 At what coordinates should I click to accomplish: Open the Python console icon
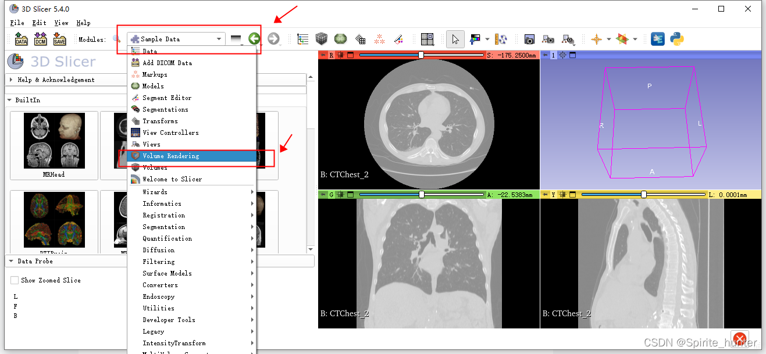click(x=676, y=39)
